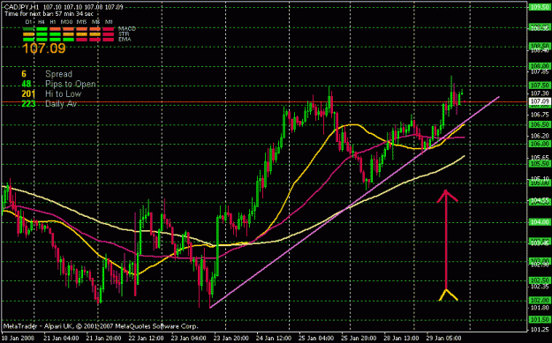Screen dimensions: 552x343
Task: Click the '23 Jan 20:00' time label
Action: point(231,338)
